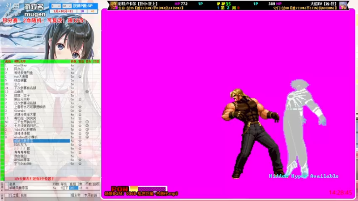This screenshot has height=201, width=358.
Task: Click the right fighter's portrait icon
Action: point(343,5)
